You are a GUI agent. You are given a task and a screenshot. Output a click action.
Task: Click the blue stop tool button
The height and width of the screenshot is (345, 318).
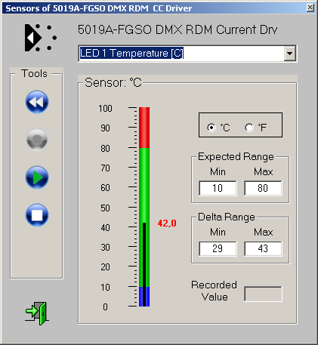37,215
